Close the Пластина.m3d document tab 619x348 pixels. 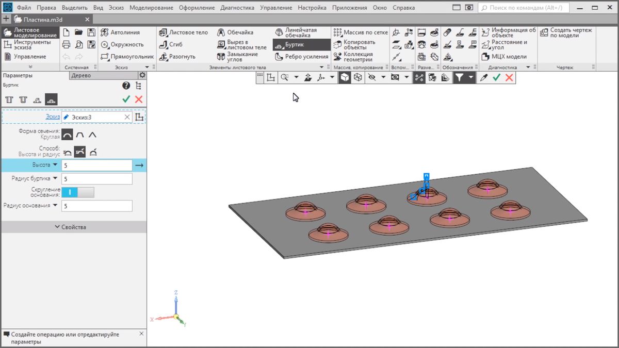[87, 19]
